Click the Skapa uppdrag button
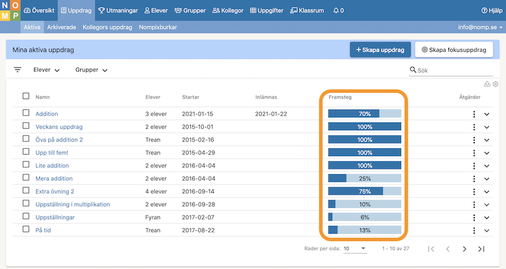The width and height of the screenshot is (506, 269). 380,50
